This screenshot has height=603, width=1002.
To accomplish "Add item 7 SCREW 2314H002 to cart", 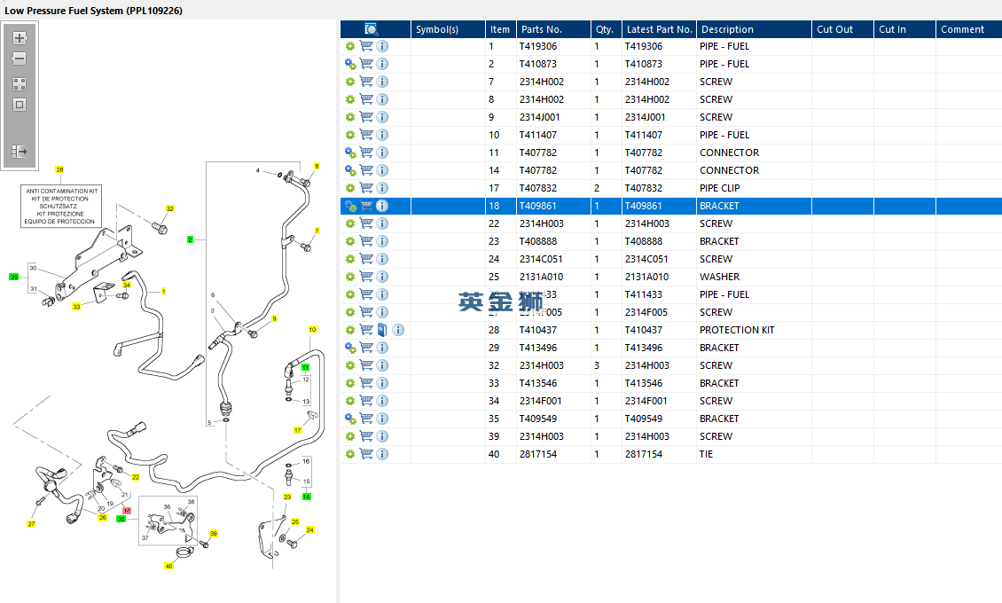I will tap(366, 82).
